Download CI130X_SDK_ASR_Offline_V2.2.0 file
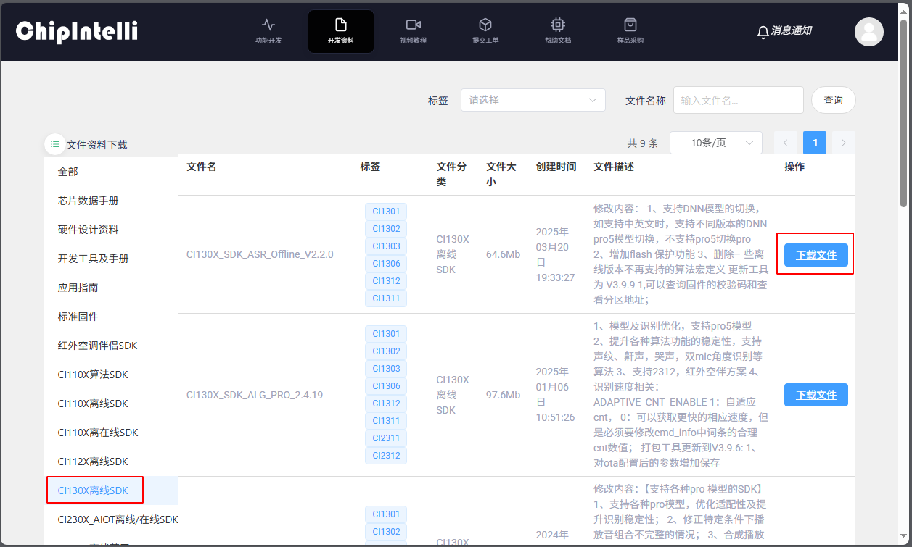Viewport: 912px width, 547px height. pos(816,255)
